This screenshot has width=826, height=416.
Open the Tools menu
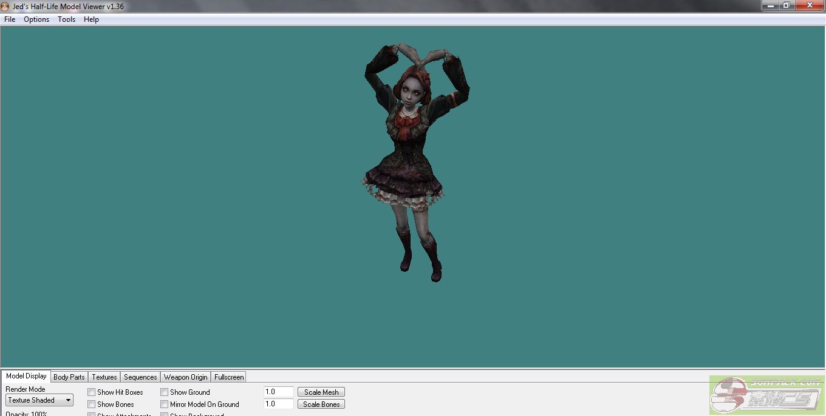(67, 19)
